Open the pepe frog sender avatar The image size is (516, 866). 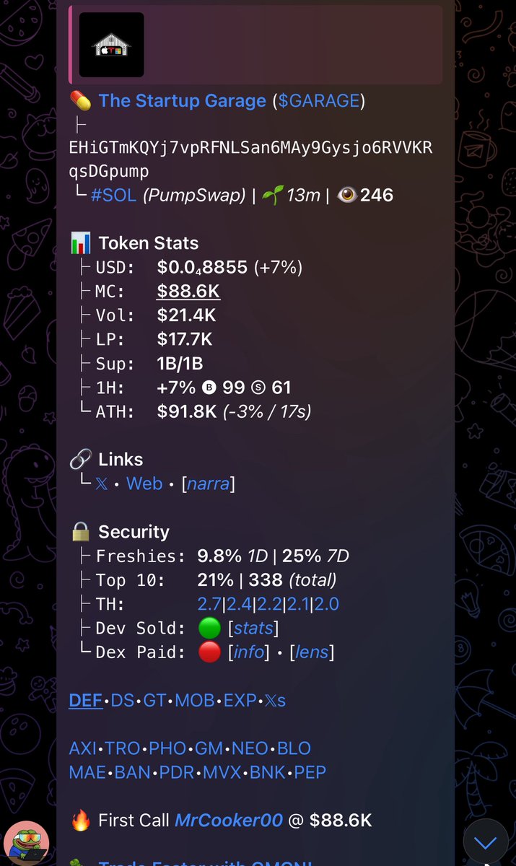(27, 841)
